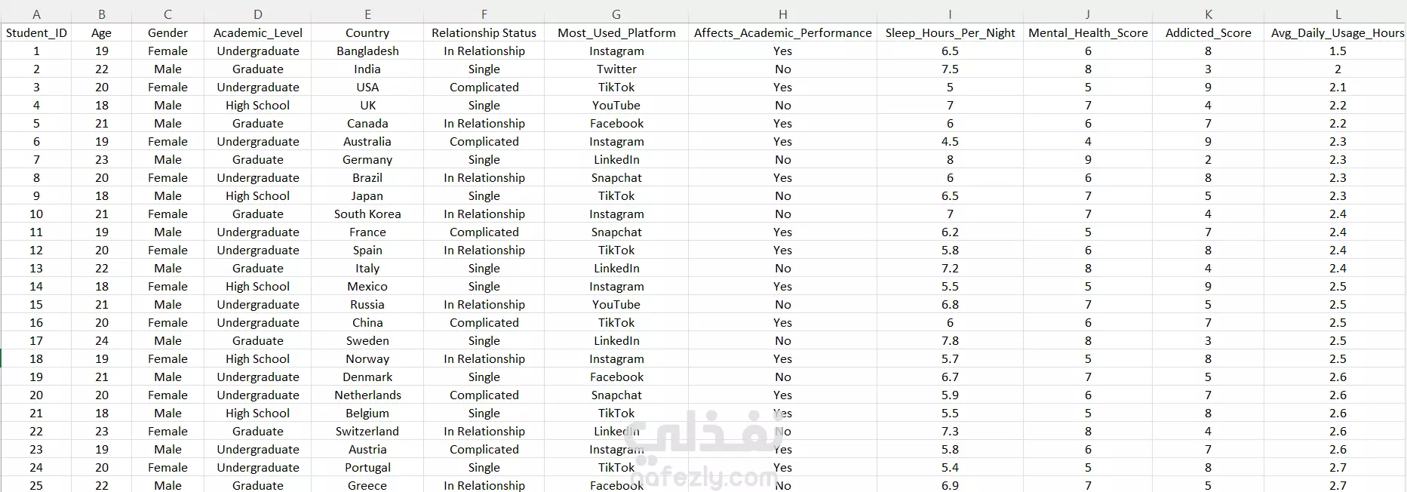Screen dimensions: 1407x492
Task: Click the Affects_Academic_Performance header cell
Action: (x=782, y=32)
